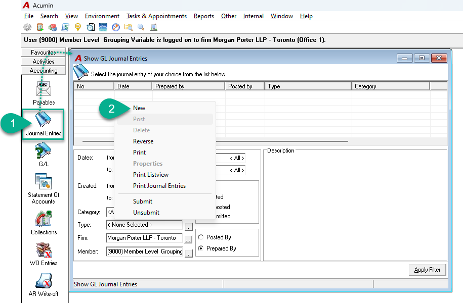Click the office building toolbar icon
Screen dimensions: 463x303
click(x=153, y=27)
